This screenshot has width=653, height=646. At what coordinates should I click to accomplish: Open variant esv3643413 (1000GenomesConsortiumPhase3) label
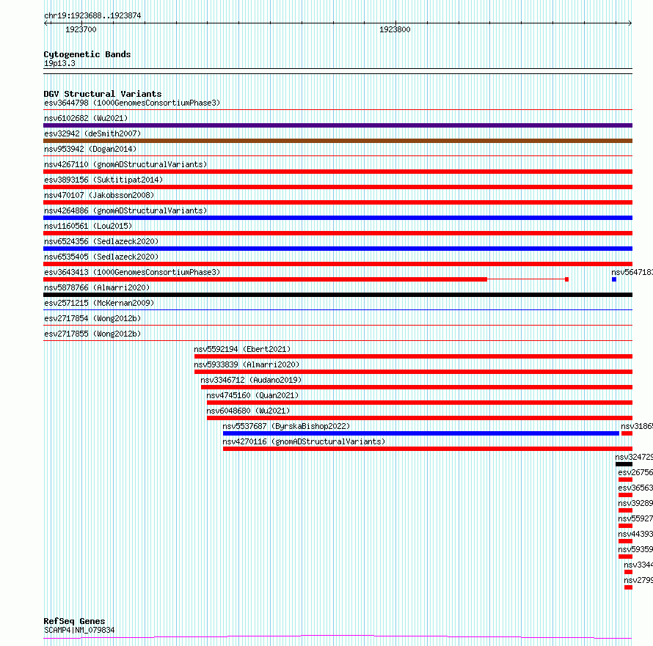point(132,272)
